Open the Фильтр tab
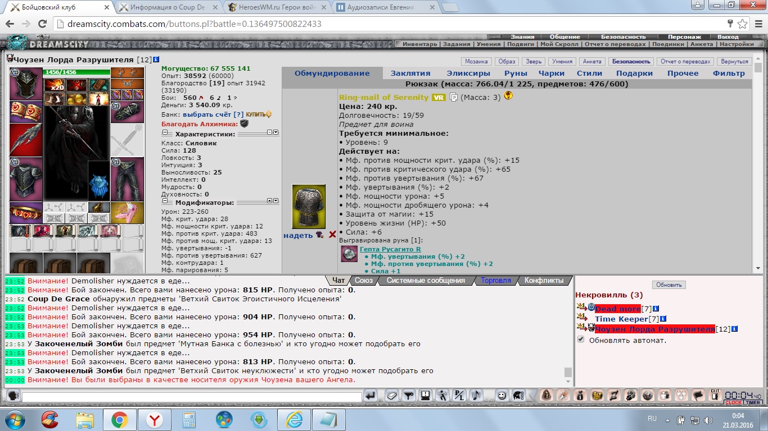768x431 pixels. (729, 73)
